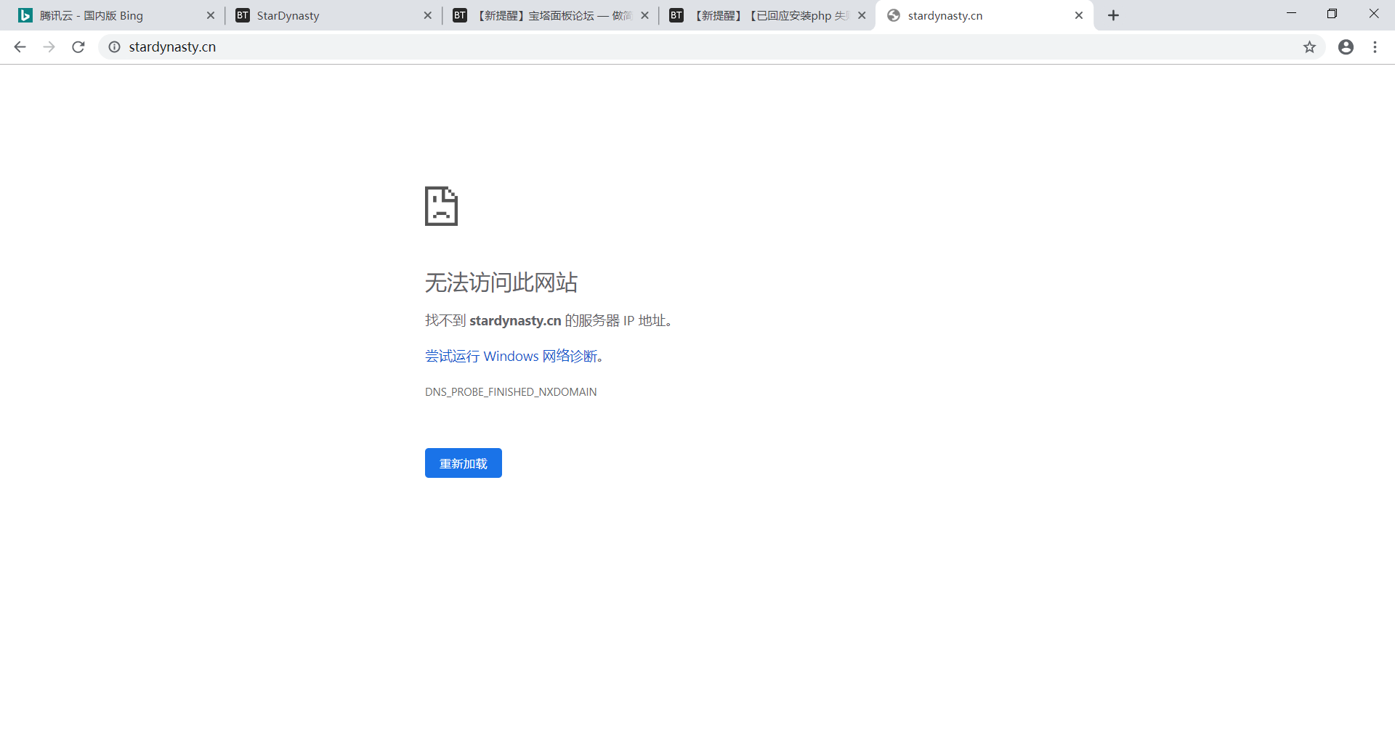Screen dimensions: 1395x748
Task: Minimize the browser window
Action: click(x=1292, y=14)
